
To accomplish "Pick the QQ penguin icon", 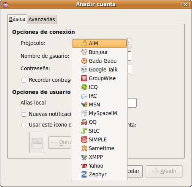I will [x=84, y=122].
